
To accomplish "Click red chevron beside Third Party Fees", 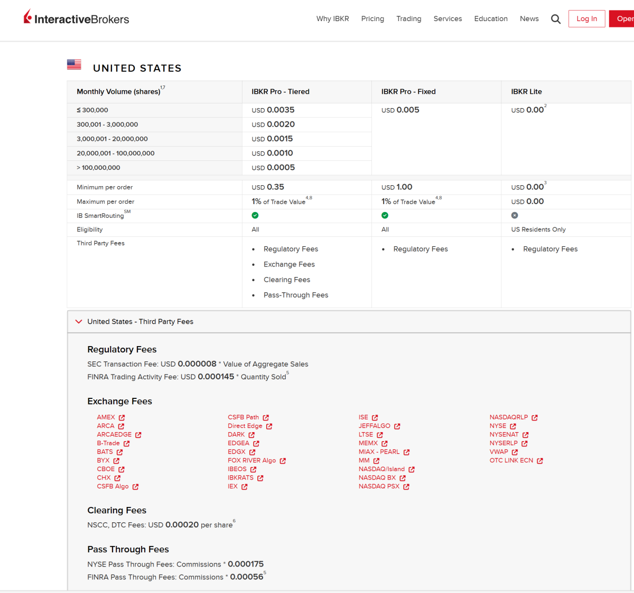I will (x=79, y=321).
